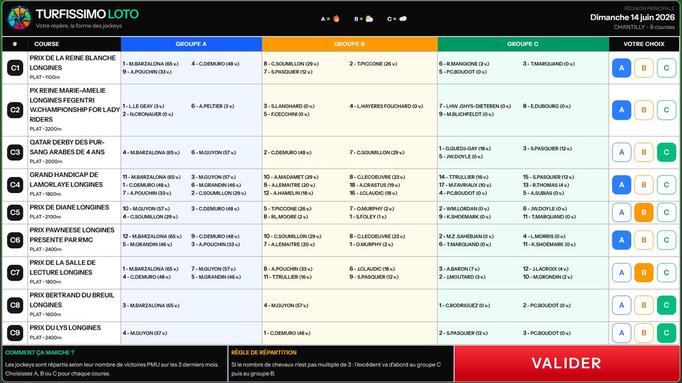
Task: Click PRIX PAWNEESE LONGINES race title
Action: (x=72, y=234)
